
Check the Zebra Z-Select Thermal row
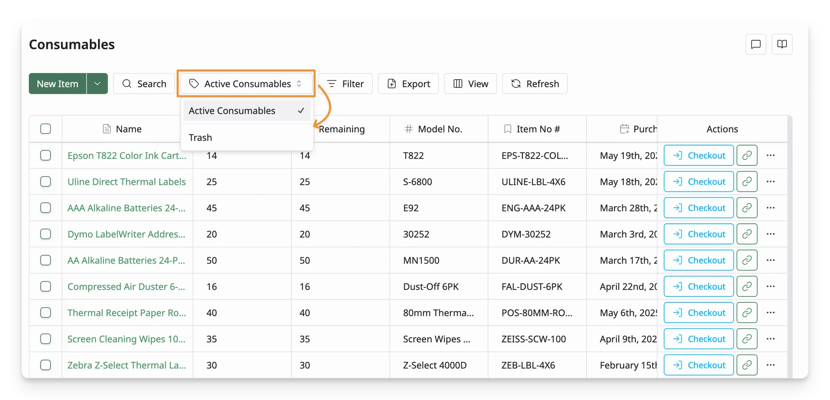pos(45,365)
